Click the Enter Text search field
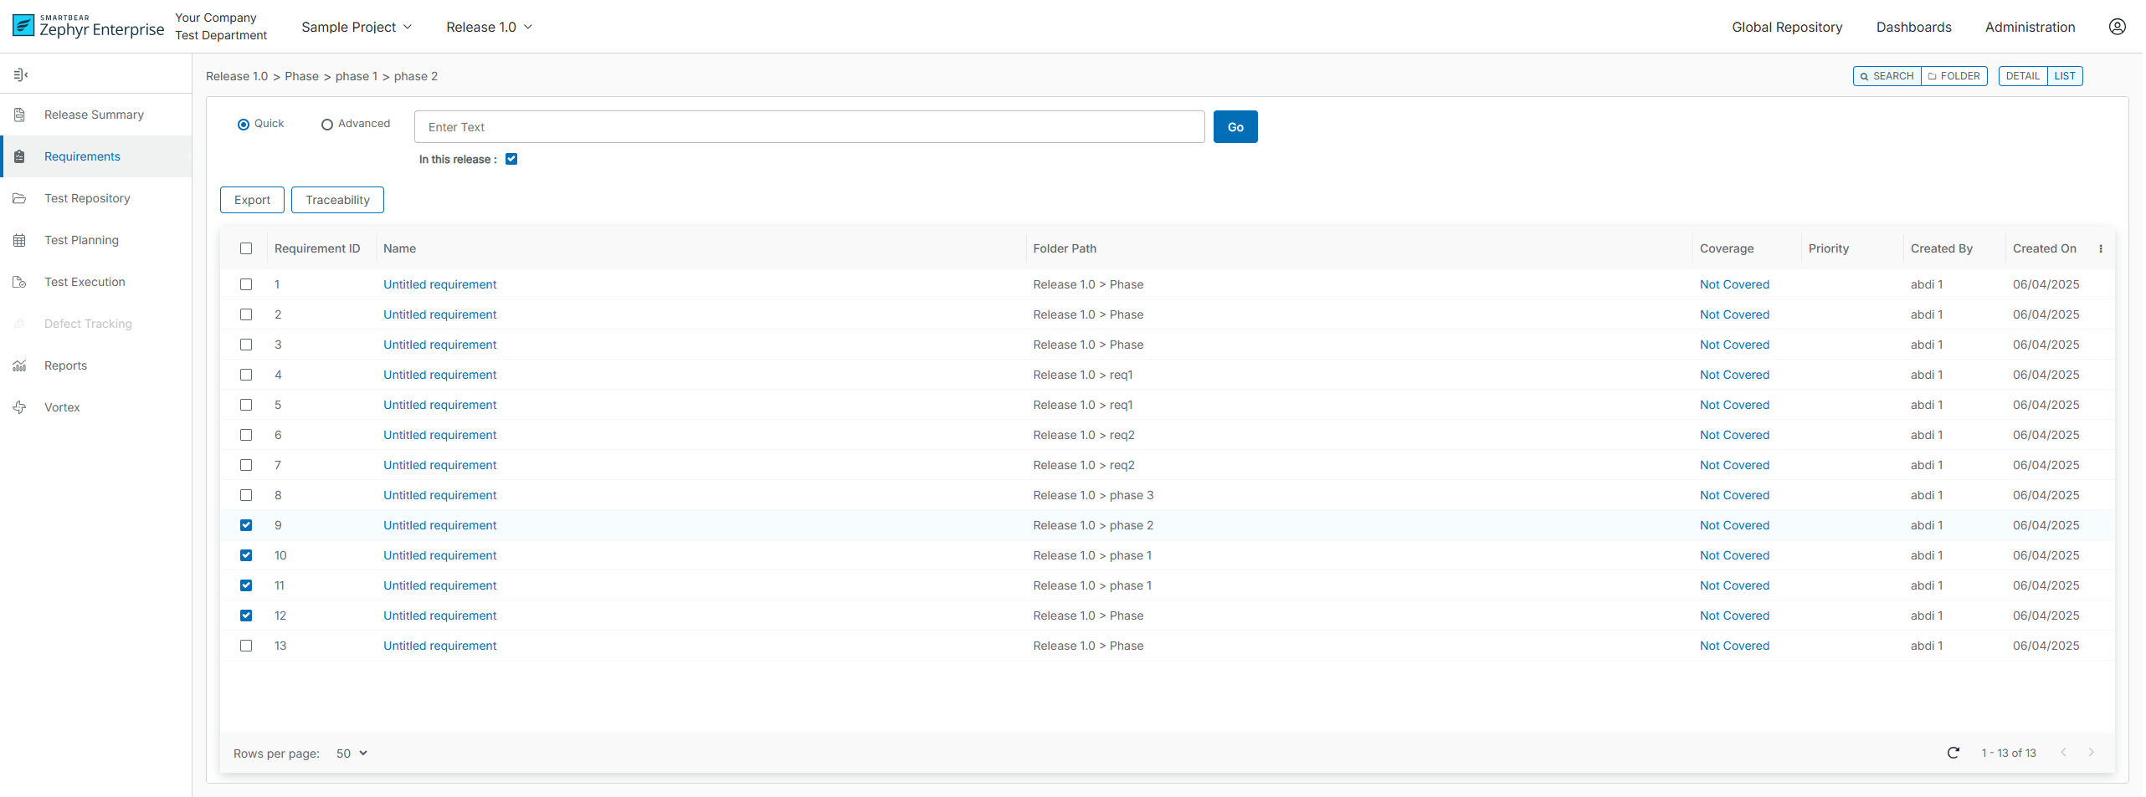 pos(809,127)
